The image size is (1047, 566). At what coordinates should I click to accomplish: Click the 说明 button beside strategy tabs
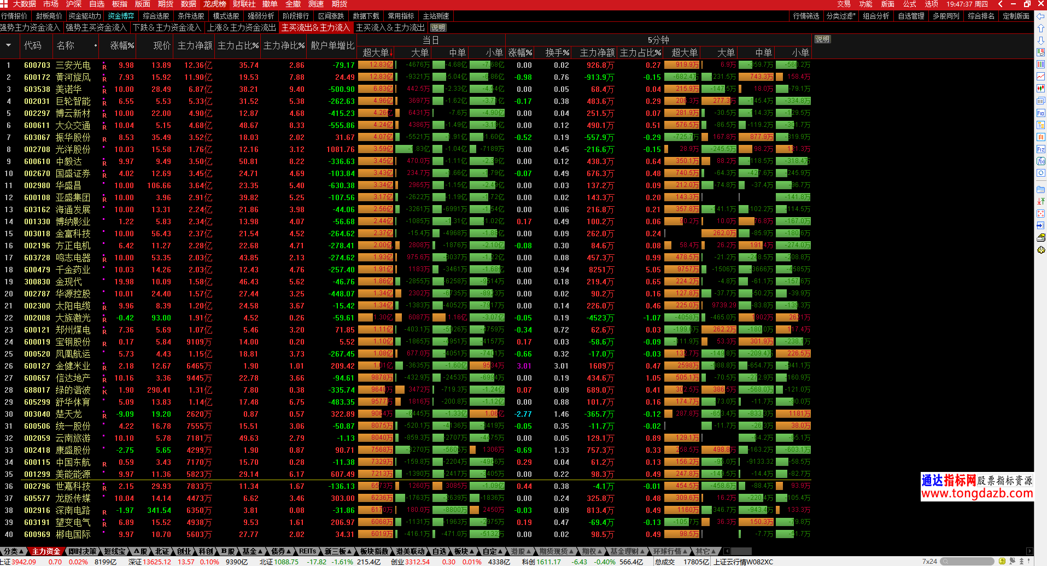(x=438, y=27)
